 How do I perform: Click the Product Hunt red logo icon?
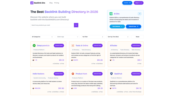pyautogui.click(x=73, y=74)
